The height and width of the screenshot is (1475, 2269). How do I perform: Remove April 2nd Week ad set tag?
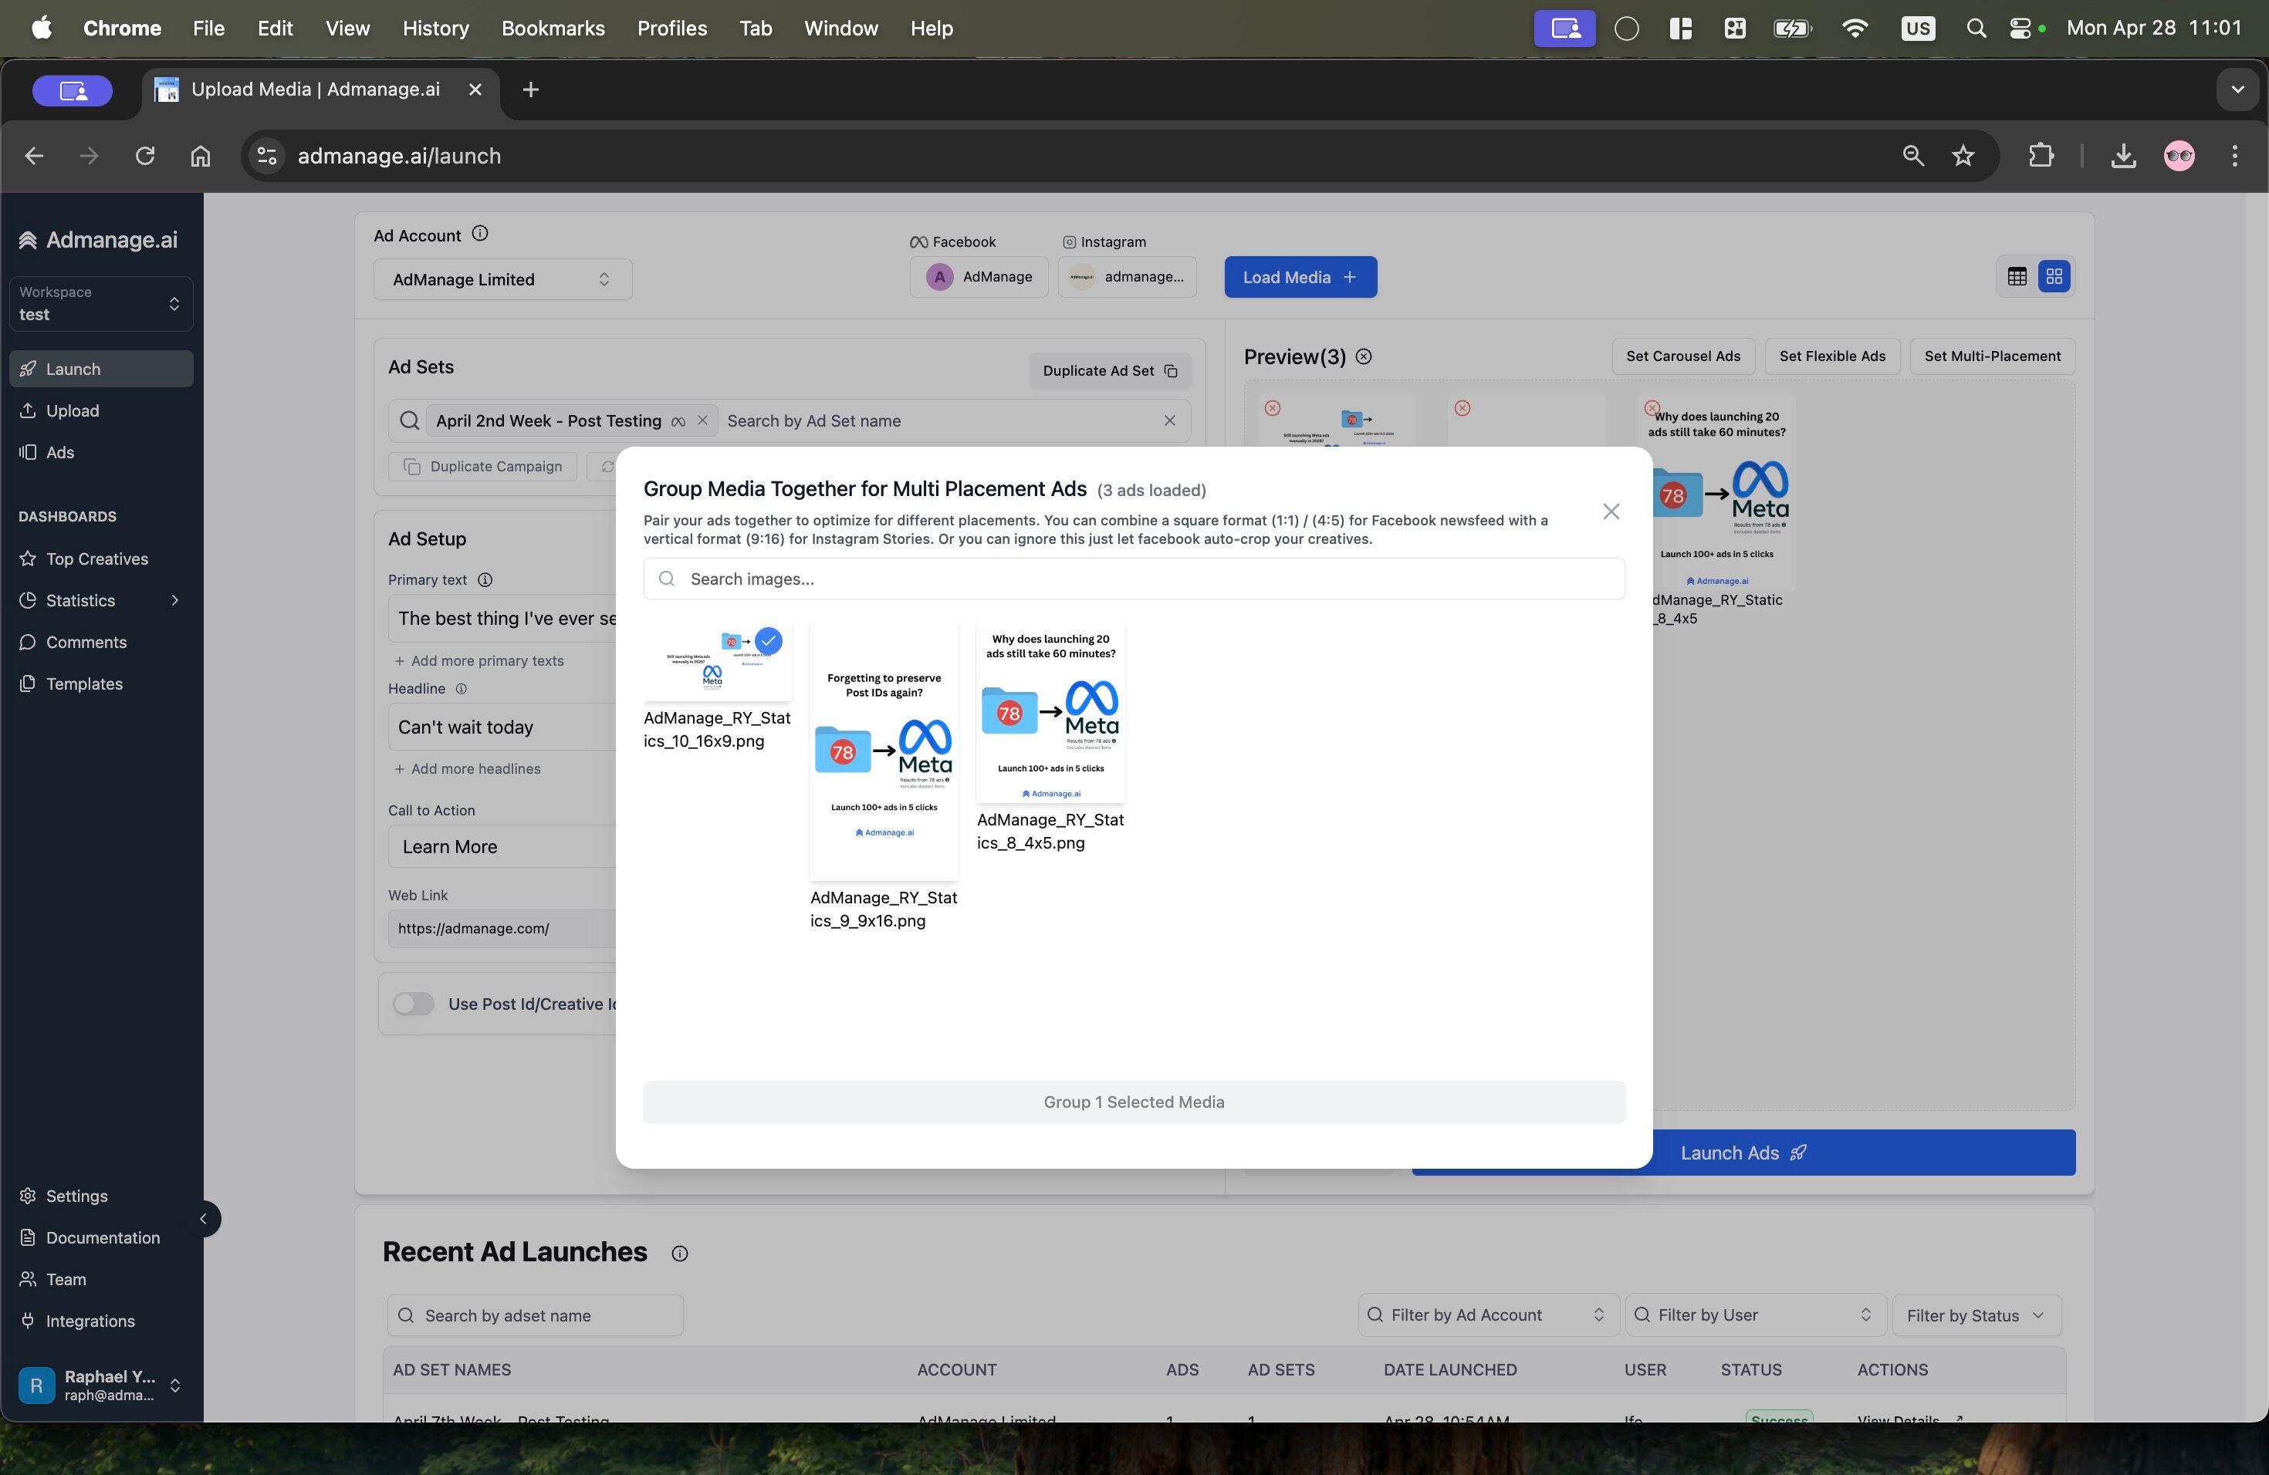coord(702,420)
